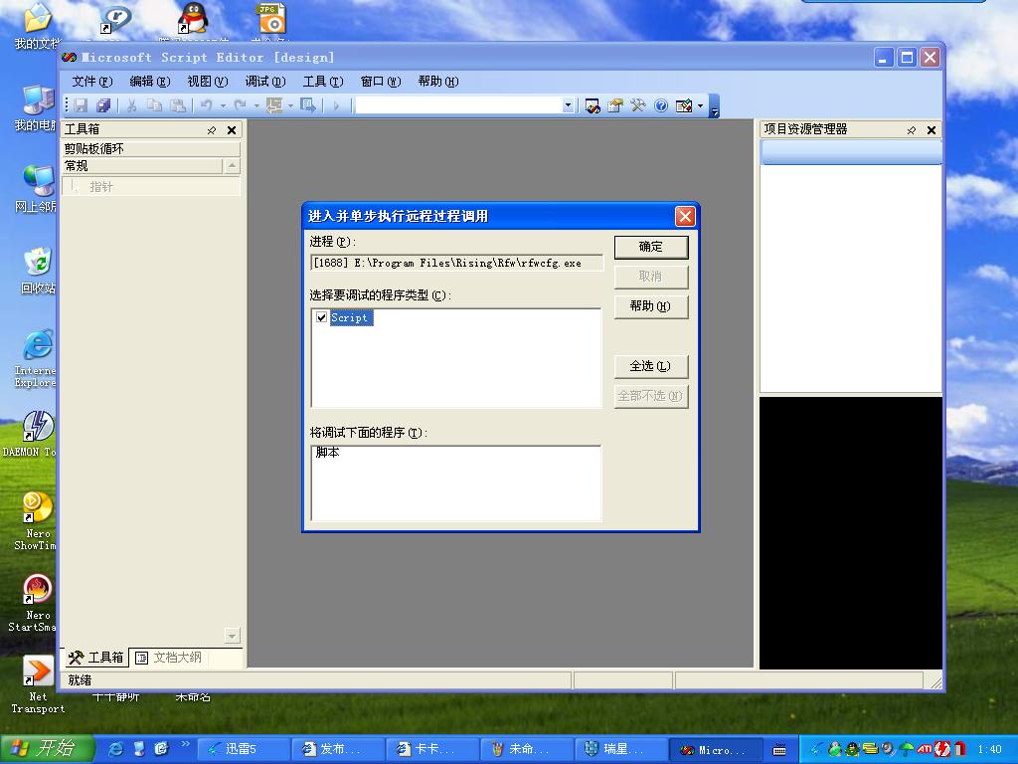1018x764 pixels.
Task: Click the Save All toolbar icon
Action: point(103,105)
